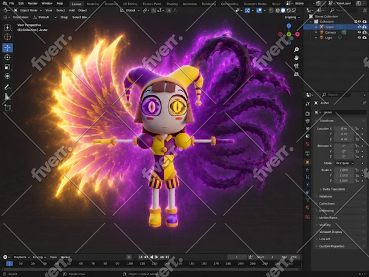Open Drag Select Box dropdown

coord(81,18)
